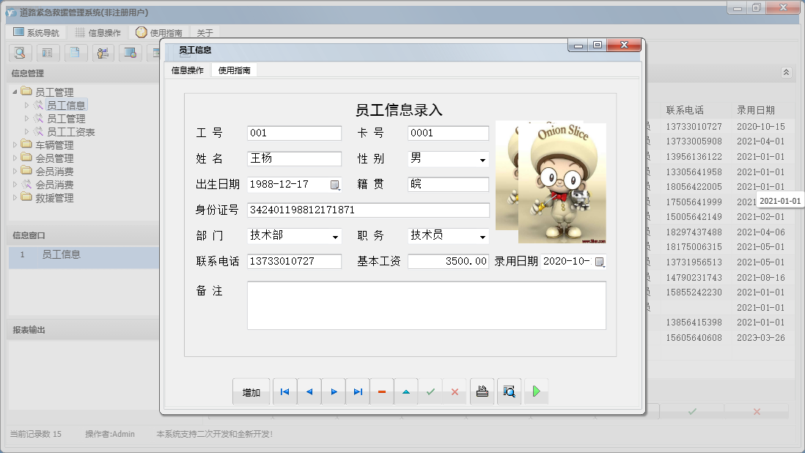This screenshot has width=805, height=453.
Task: Click the 增加 button
Action: coord(251,391)
